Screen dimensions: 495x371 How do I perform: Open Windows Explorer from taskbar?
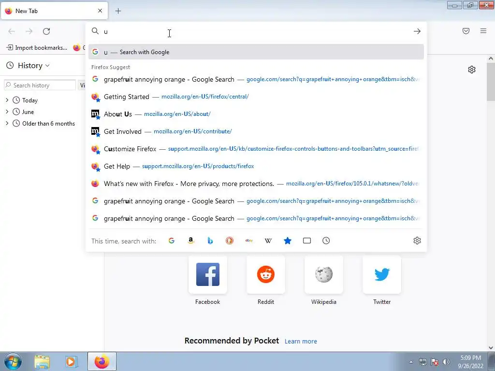point(42,361)
